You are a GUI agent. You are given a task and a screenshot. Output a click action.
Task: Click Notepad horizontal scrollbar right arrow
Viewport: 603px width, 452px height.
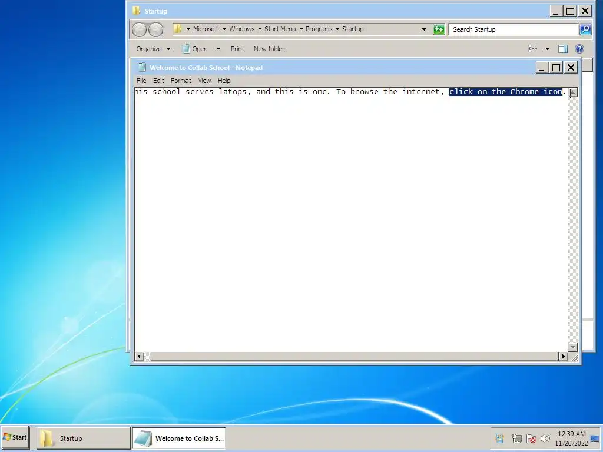563,356
